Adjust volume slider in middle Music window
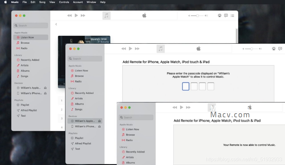 tap(252, 49)
